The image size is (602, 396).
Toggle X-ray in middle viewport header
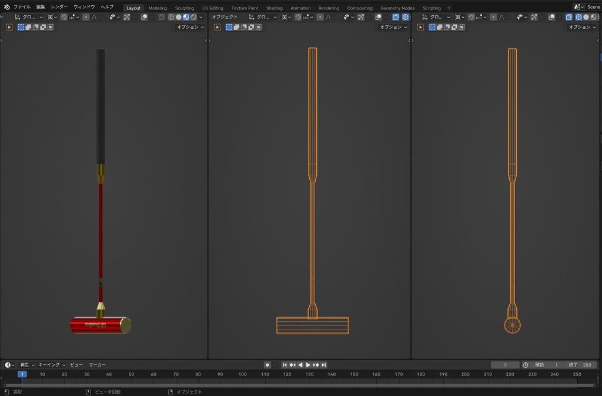coord(396,17)
